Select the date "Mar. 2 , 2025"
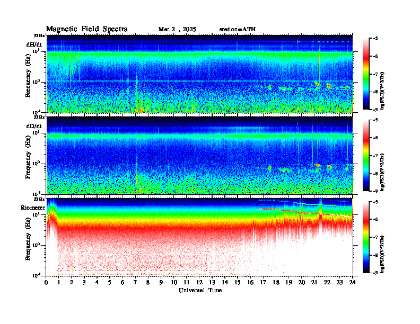420x324 pixels. (x=177, y=30)
